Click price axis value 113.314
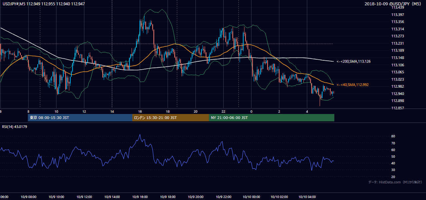426x200 pixels. (398, 29)
